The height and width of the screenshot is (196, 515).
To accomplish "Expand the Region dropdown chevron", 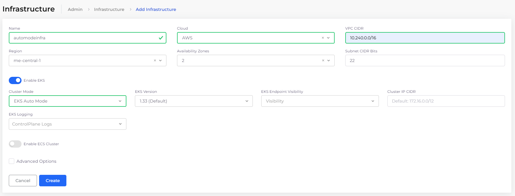I will 160,60.
